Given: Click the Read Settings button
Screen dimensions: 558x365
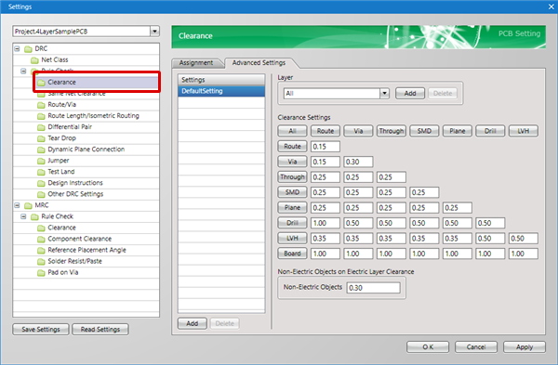Looking at the screenshot, I should pyautogui.click(x=100, y=330).
